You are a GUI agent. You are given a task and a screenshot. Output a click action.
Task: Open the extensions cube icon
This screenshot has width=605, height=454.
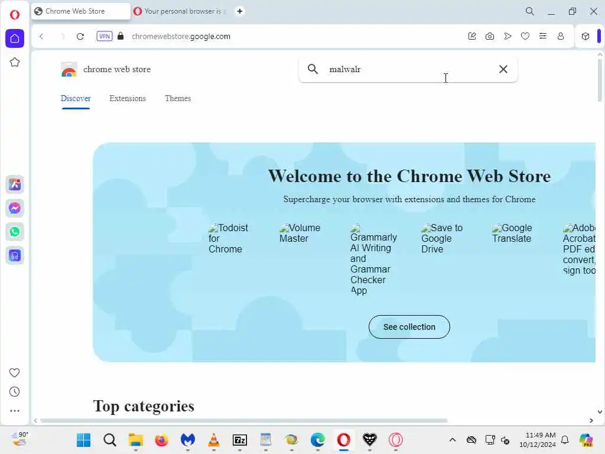coord(586,36)
